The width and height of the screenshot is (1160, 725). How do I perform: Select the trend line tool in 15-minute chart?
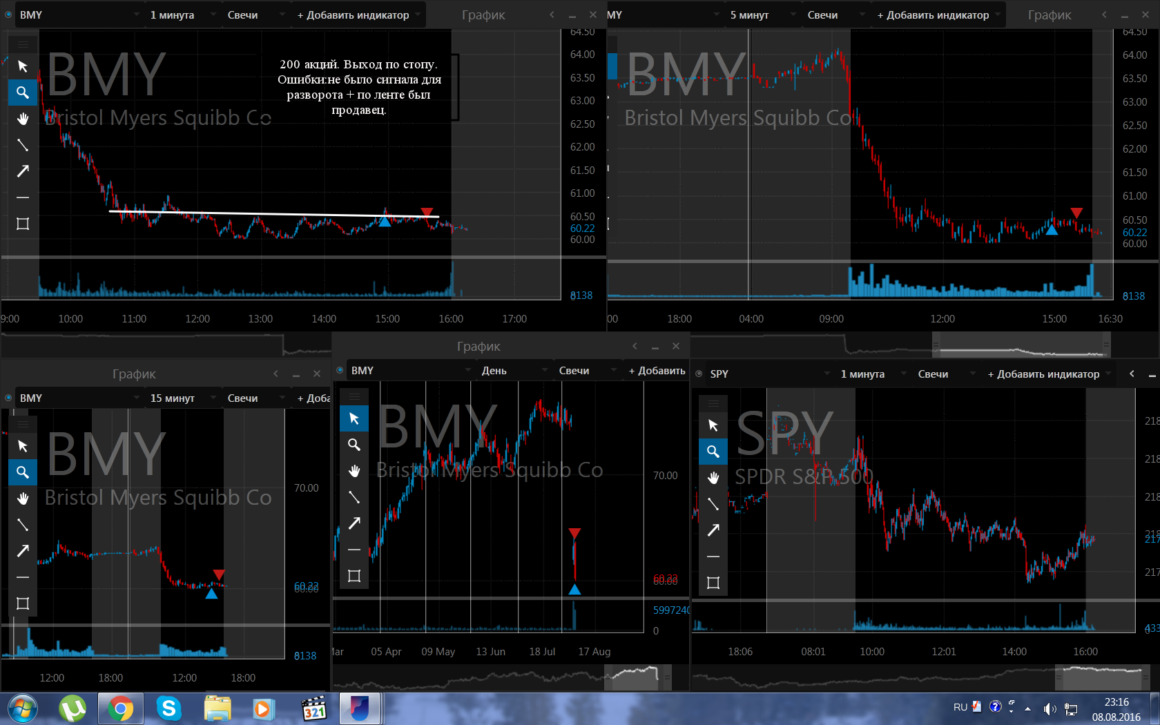(23, 525)
